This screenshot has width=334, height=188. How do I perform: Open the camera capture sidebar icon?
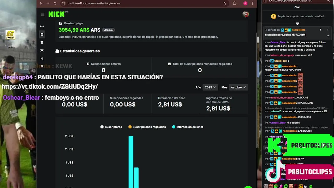pos(42,50)
